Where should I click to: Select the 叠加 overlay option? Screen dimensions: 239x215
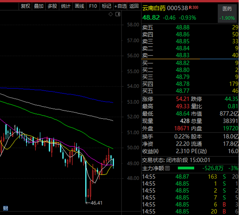tap(39, 6)
